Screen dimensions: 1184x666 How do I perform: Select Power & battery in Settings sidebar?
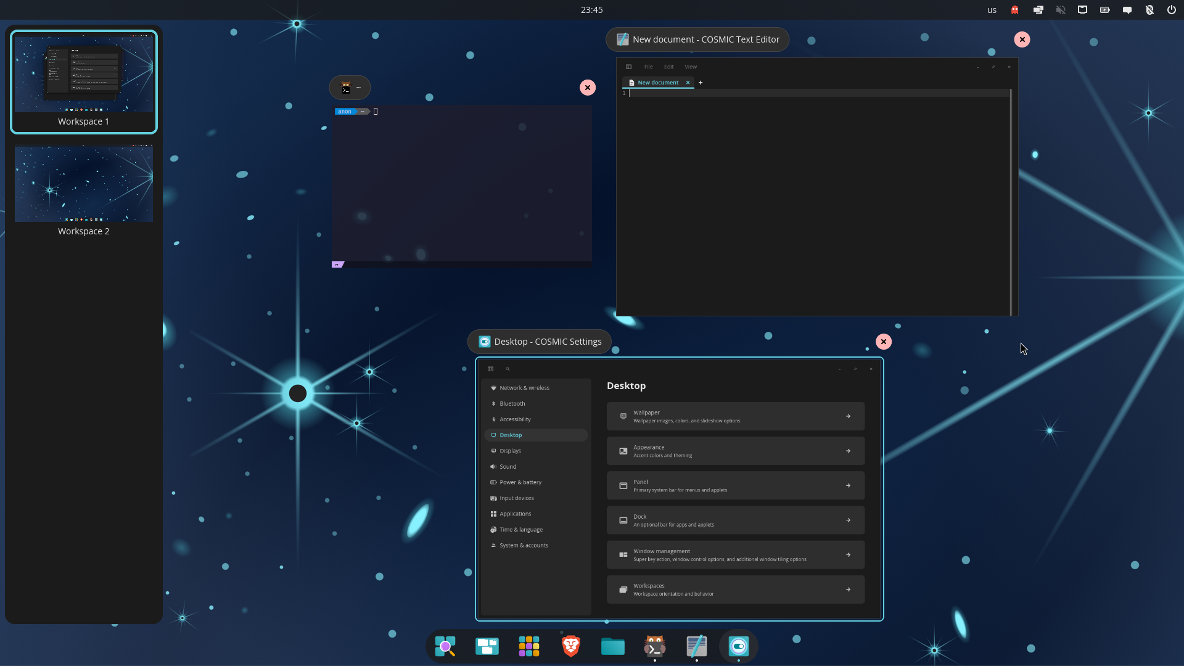(536, 482)
